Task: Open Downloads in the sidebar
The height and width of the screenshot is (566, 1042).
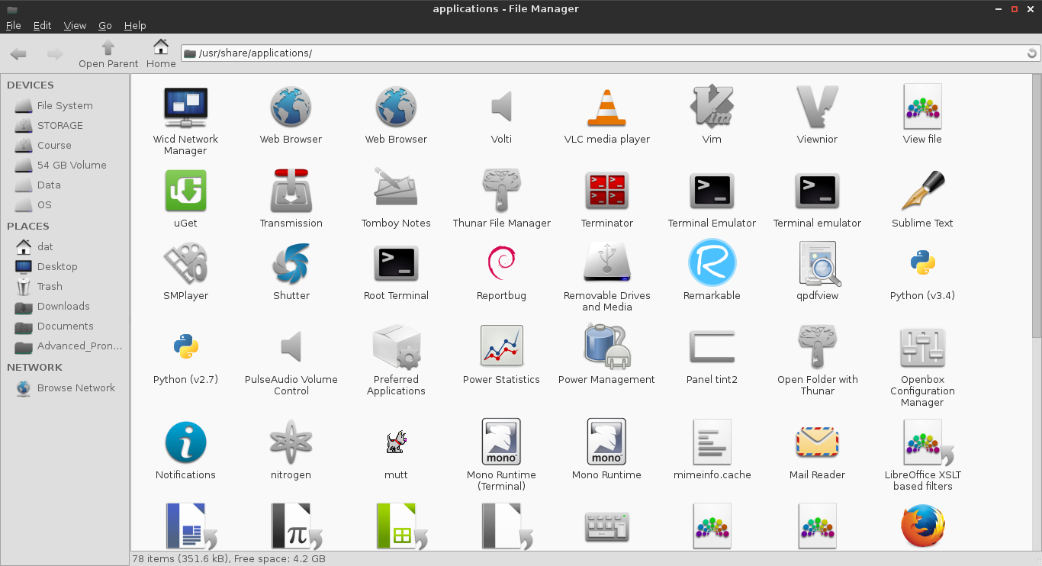Action: [x=65, y=306]
